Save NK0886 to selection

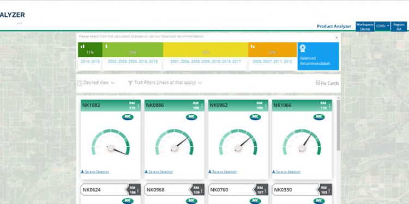[x=159, y=172]
